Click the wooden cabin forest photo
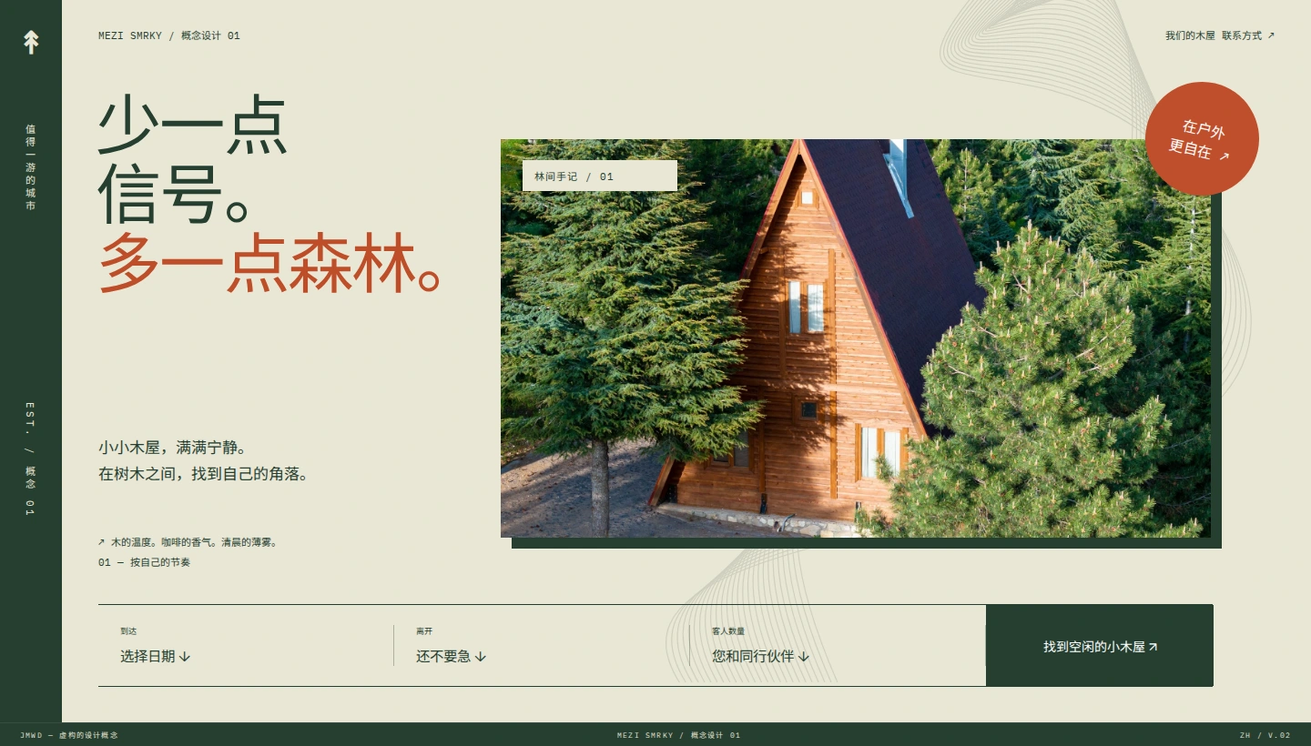 tap(856, 338)
